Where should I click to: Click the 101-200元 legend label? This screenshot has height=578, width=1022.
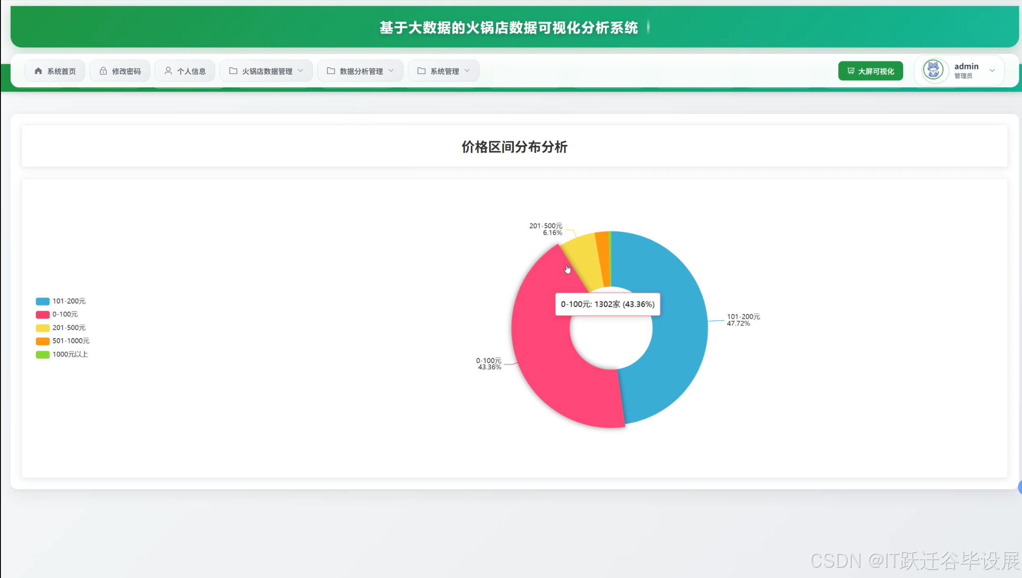pos(69,301)
